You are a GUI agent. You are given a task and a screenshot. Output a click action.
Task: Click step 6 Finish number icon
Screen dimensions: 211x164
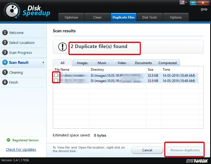point(5,82)
